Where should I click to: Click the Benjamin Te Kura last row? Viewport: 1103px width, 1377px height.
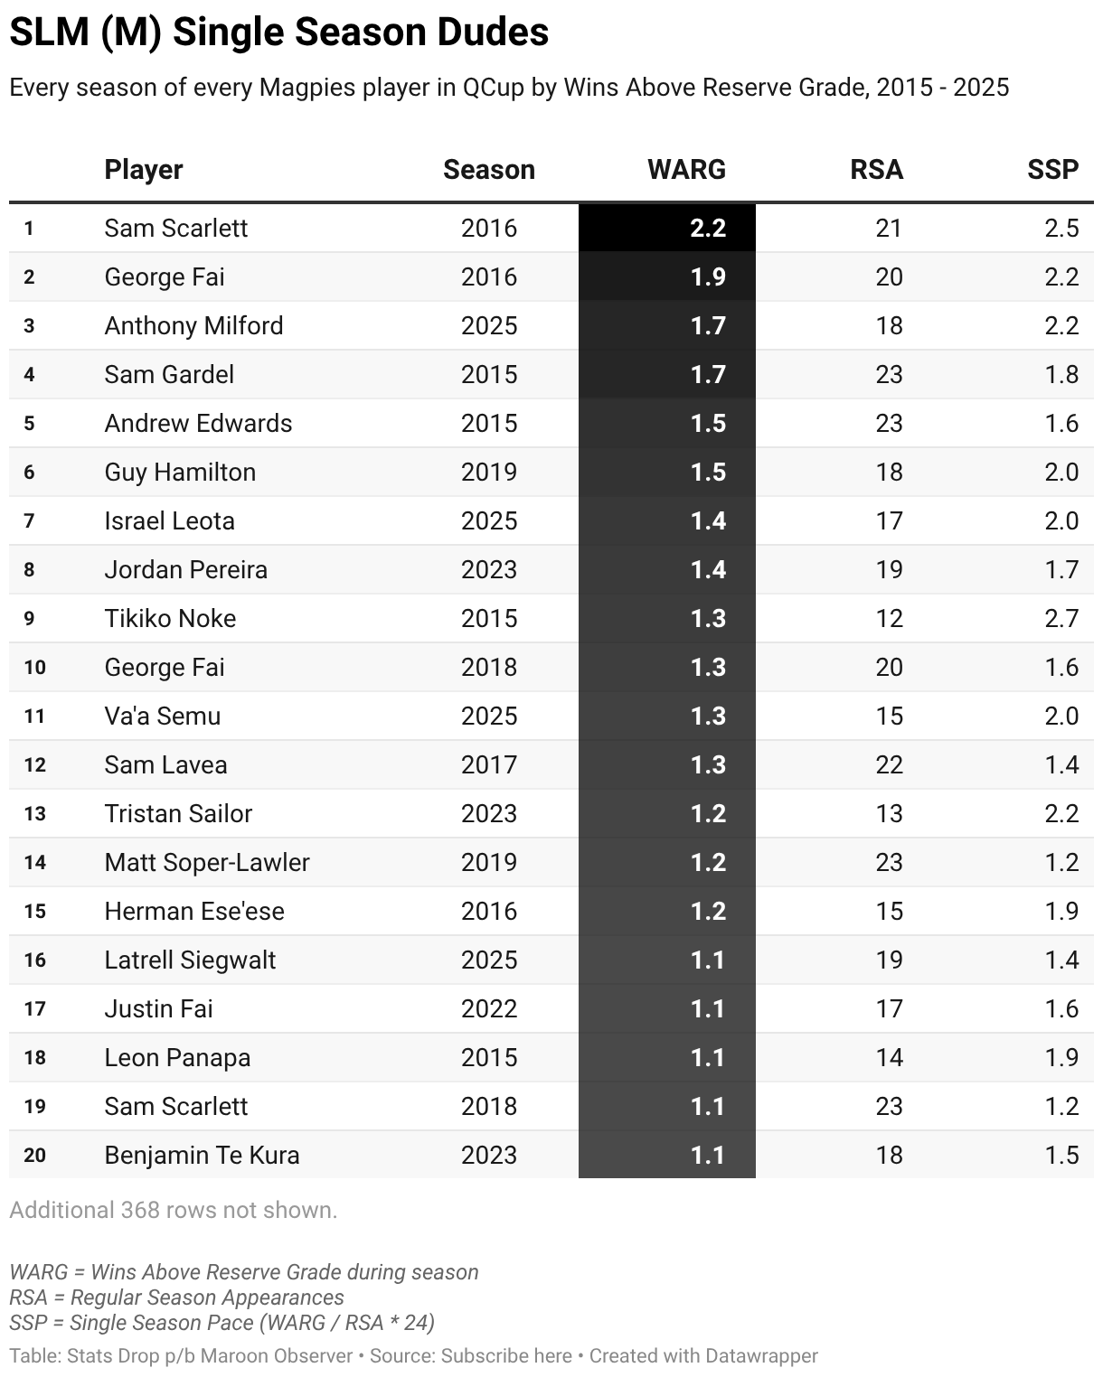point(551,1155)
